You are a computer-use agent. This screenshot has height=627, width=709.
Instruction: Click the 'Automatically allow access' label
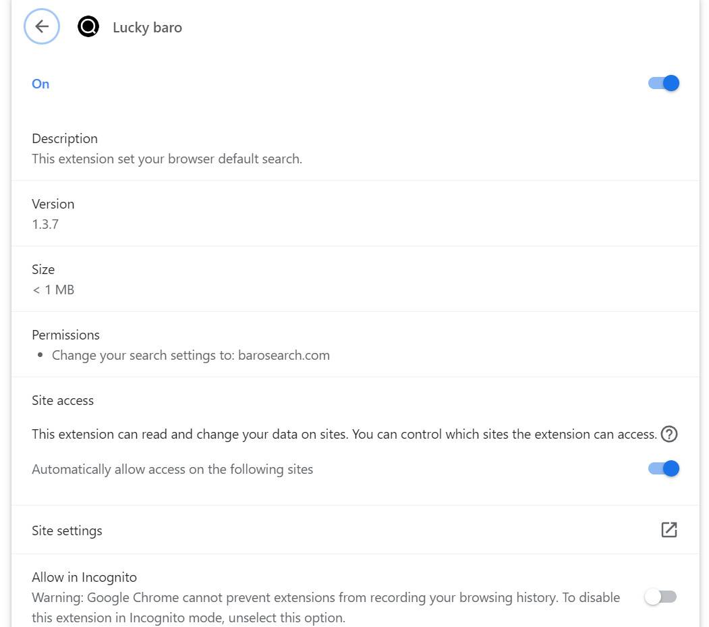pos(172,469)
